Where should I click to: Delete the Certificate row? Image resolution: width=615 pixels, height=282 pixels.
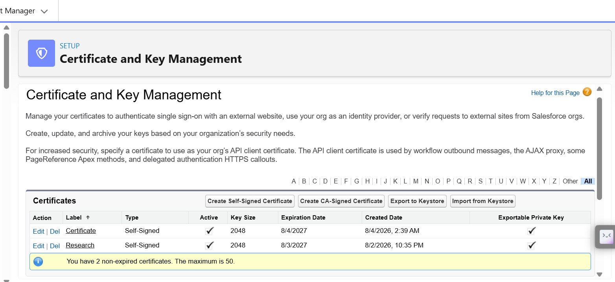tap(55, 231)
